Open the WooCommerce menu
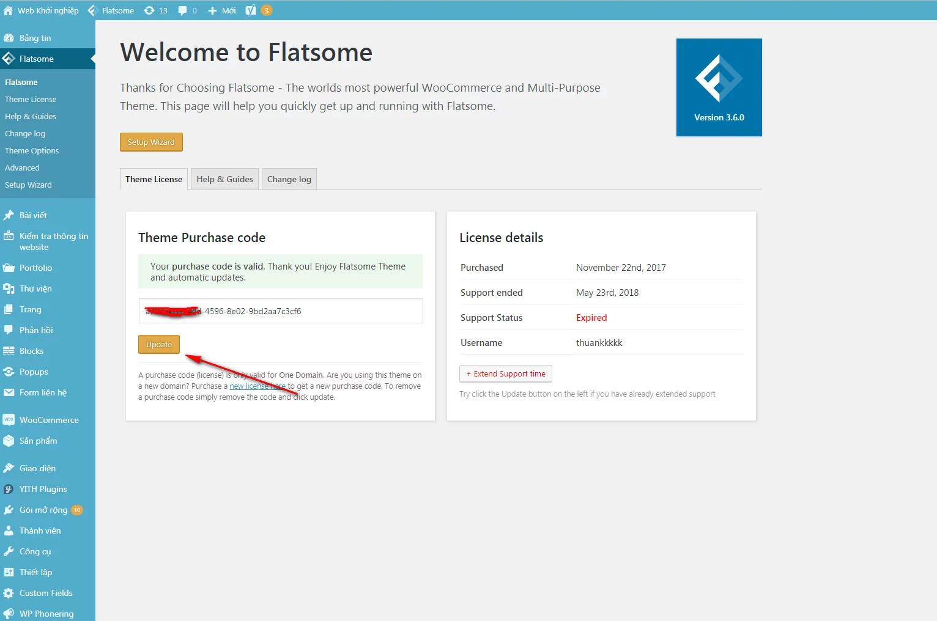The width and height of the screenshot is (937, 621). point(48,420)
